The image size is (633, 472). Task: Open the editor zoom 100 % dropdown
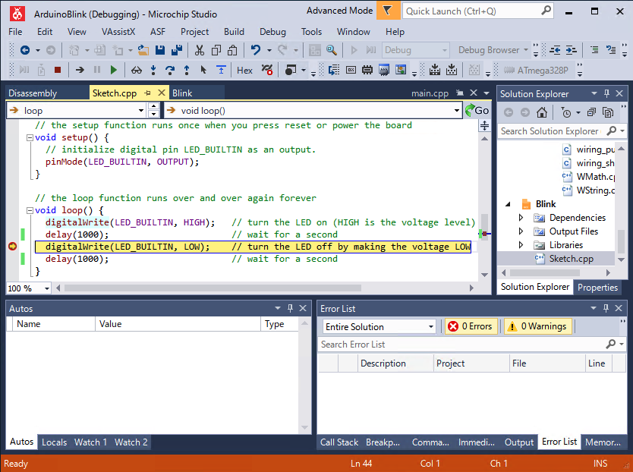47,288
